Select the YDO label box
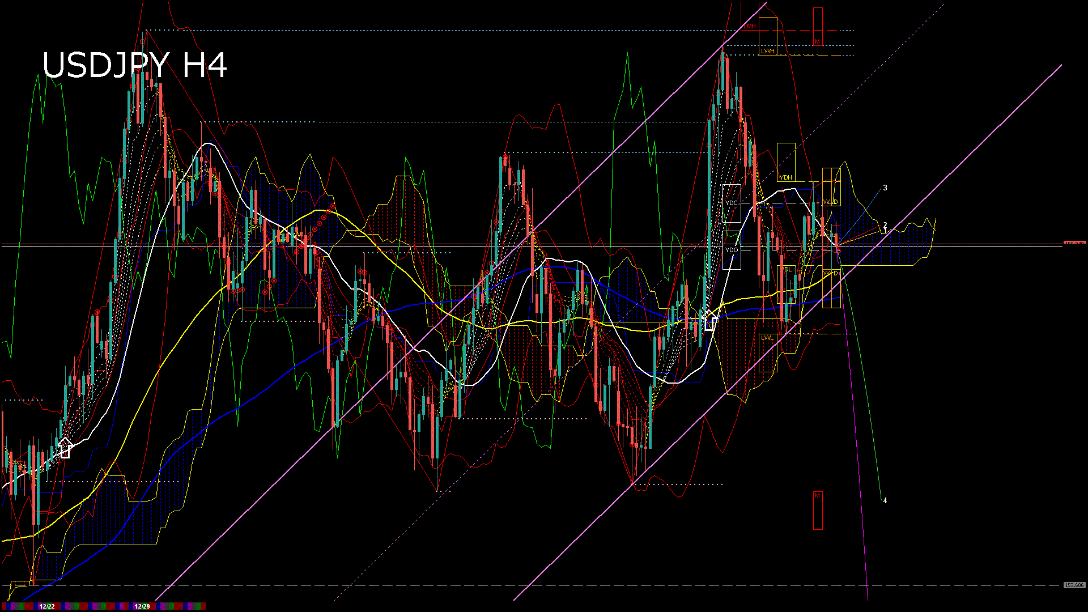The height and width of the screenshot is (612, 1088). tap(732, 250)
